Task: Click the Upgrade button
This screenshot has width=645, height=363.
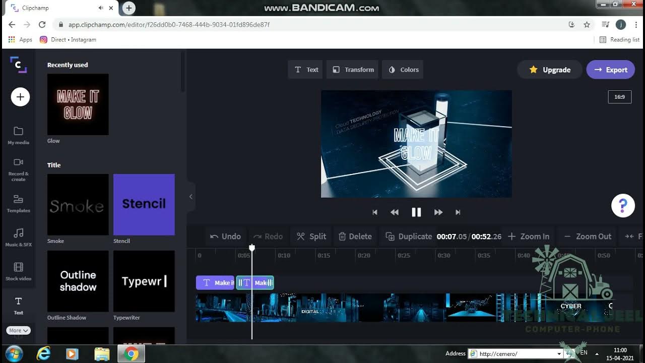Action: pyautogui.click(x=550, y=70)
